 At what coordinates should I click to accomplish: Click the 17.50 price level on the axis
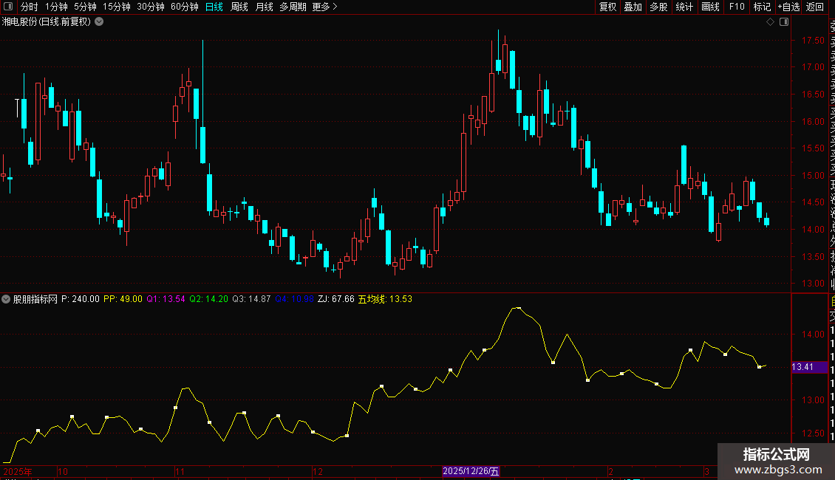pyautogui.click(x=813, y=41)
